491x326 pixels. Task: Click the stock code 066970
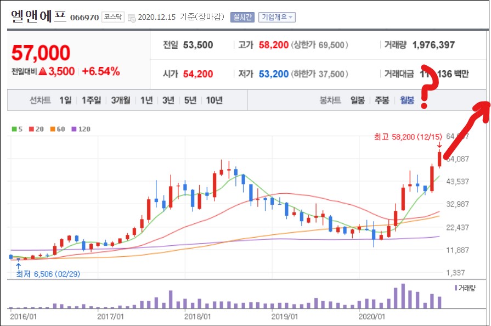(84, 18)
